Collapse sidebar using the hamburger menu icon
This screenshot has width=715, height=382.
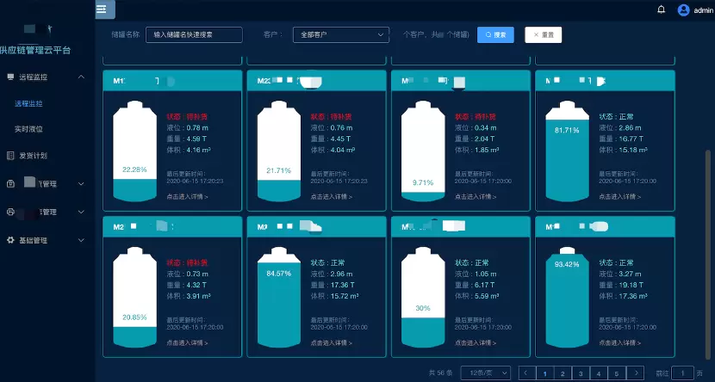(102, 9)
